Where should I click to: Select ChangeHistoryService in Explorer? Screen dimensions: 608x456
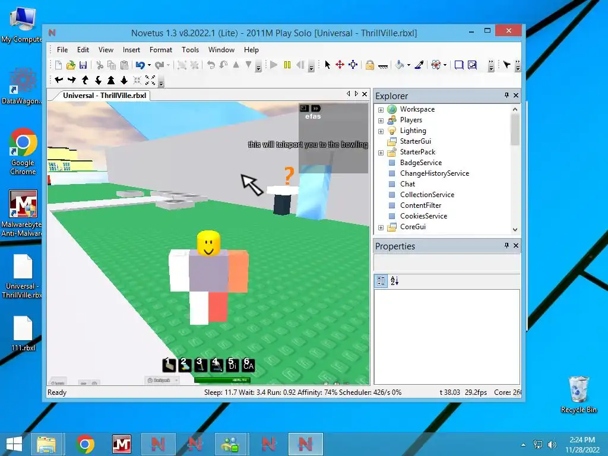(434, 173)
